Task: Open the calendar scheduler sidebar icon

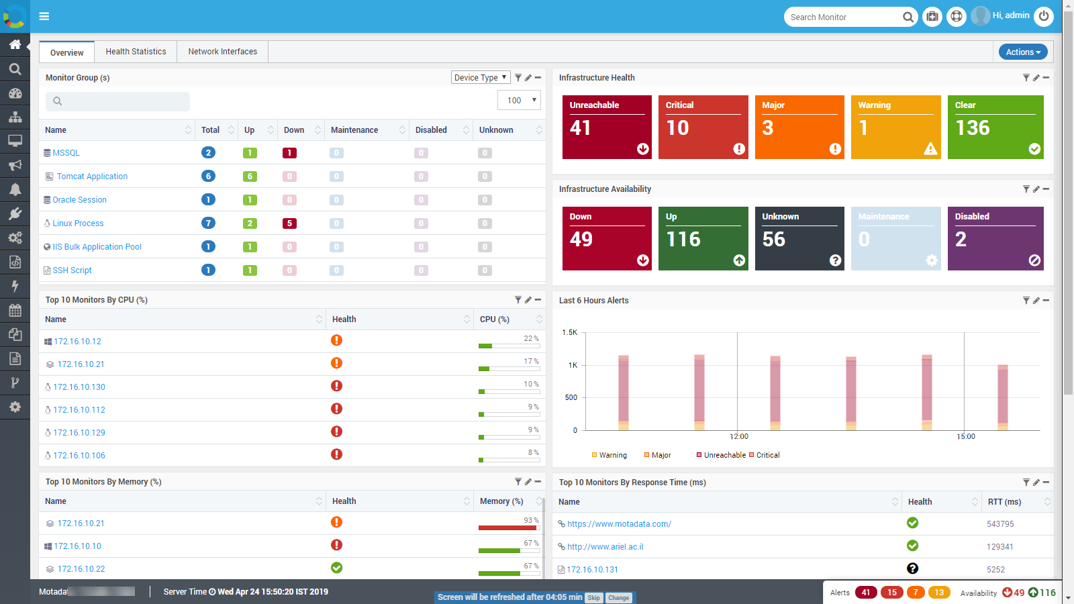Action: coord(15,310)
